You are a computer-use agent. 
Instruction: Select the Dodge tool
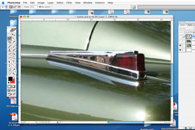pos(14,57)
